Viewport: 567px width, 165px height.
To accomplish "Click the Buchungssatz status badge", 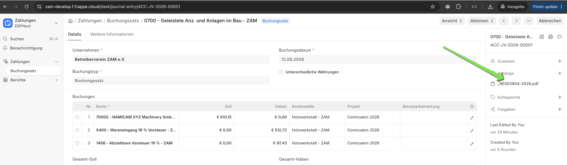I will pos(275,21).
